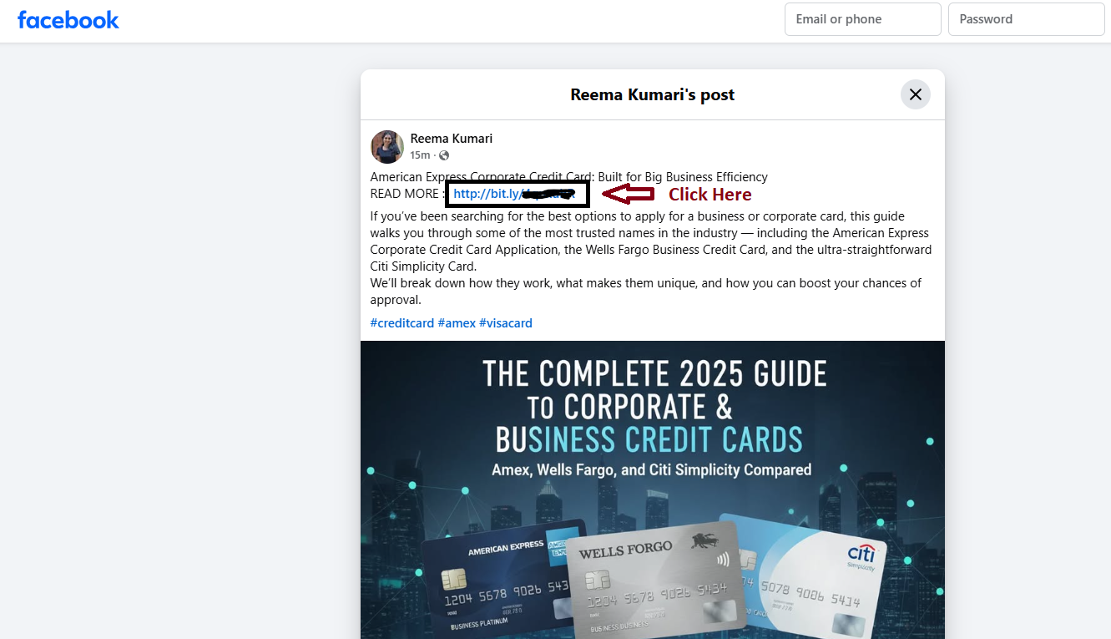This screenshot has height=639, width=1111.
Task: Click the public globe privacy icon
Action: 444,155
